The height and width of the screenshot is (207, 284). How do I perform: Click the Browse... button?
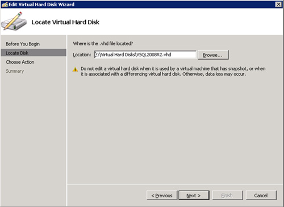(x=213, y=55)
